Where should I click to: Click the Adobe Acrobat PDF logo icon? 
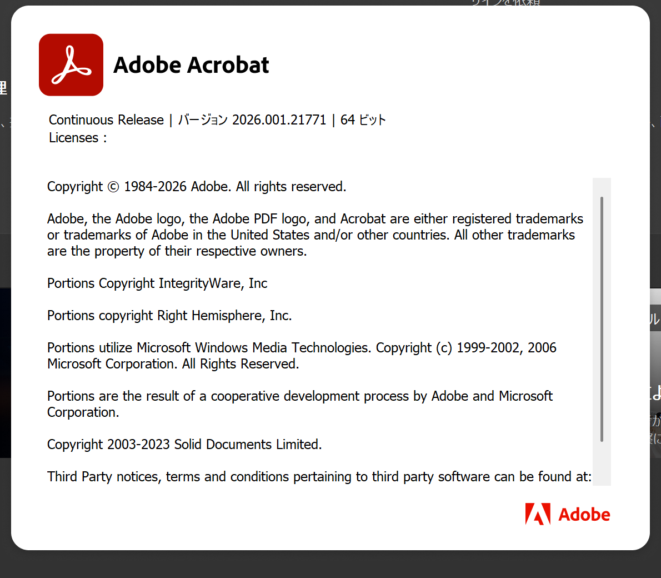tap(71, 64)
